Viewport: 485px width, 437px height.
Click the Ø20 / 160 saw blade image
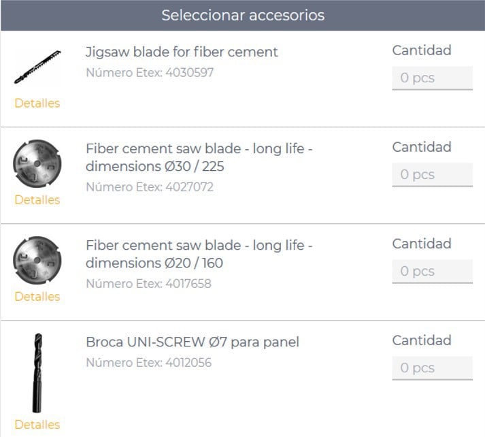(x=37, y=261)
